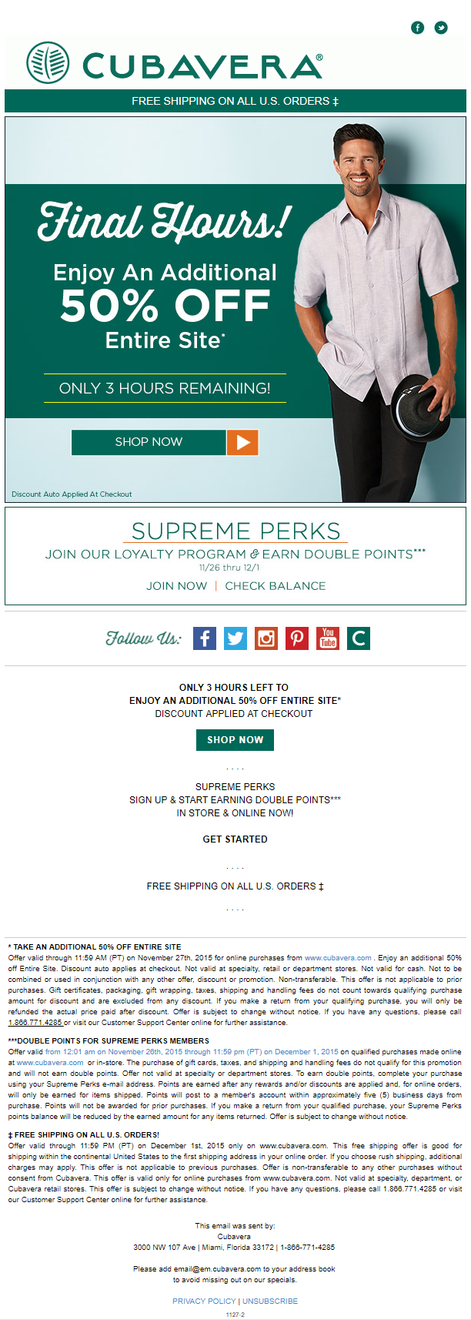Click the small Twitter icon in the header
The height and width of the screenshot is (1320, 471).
click(441, 28)
